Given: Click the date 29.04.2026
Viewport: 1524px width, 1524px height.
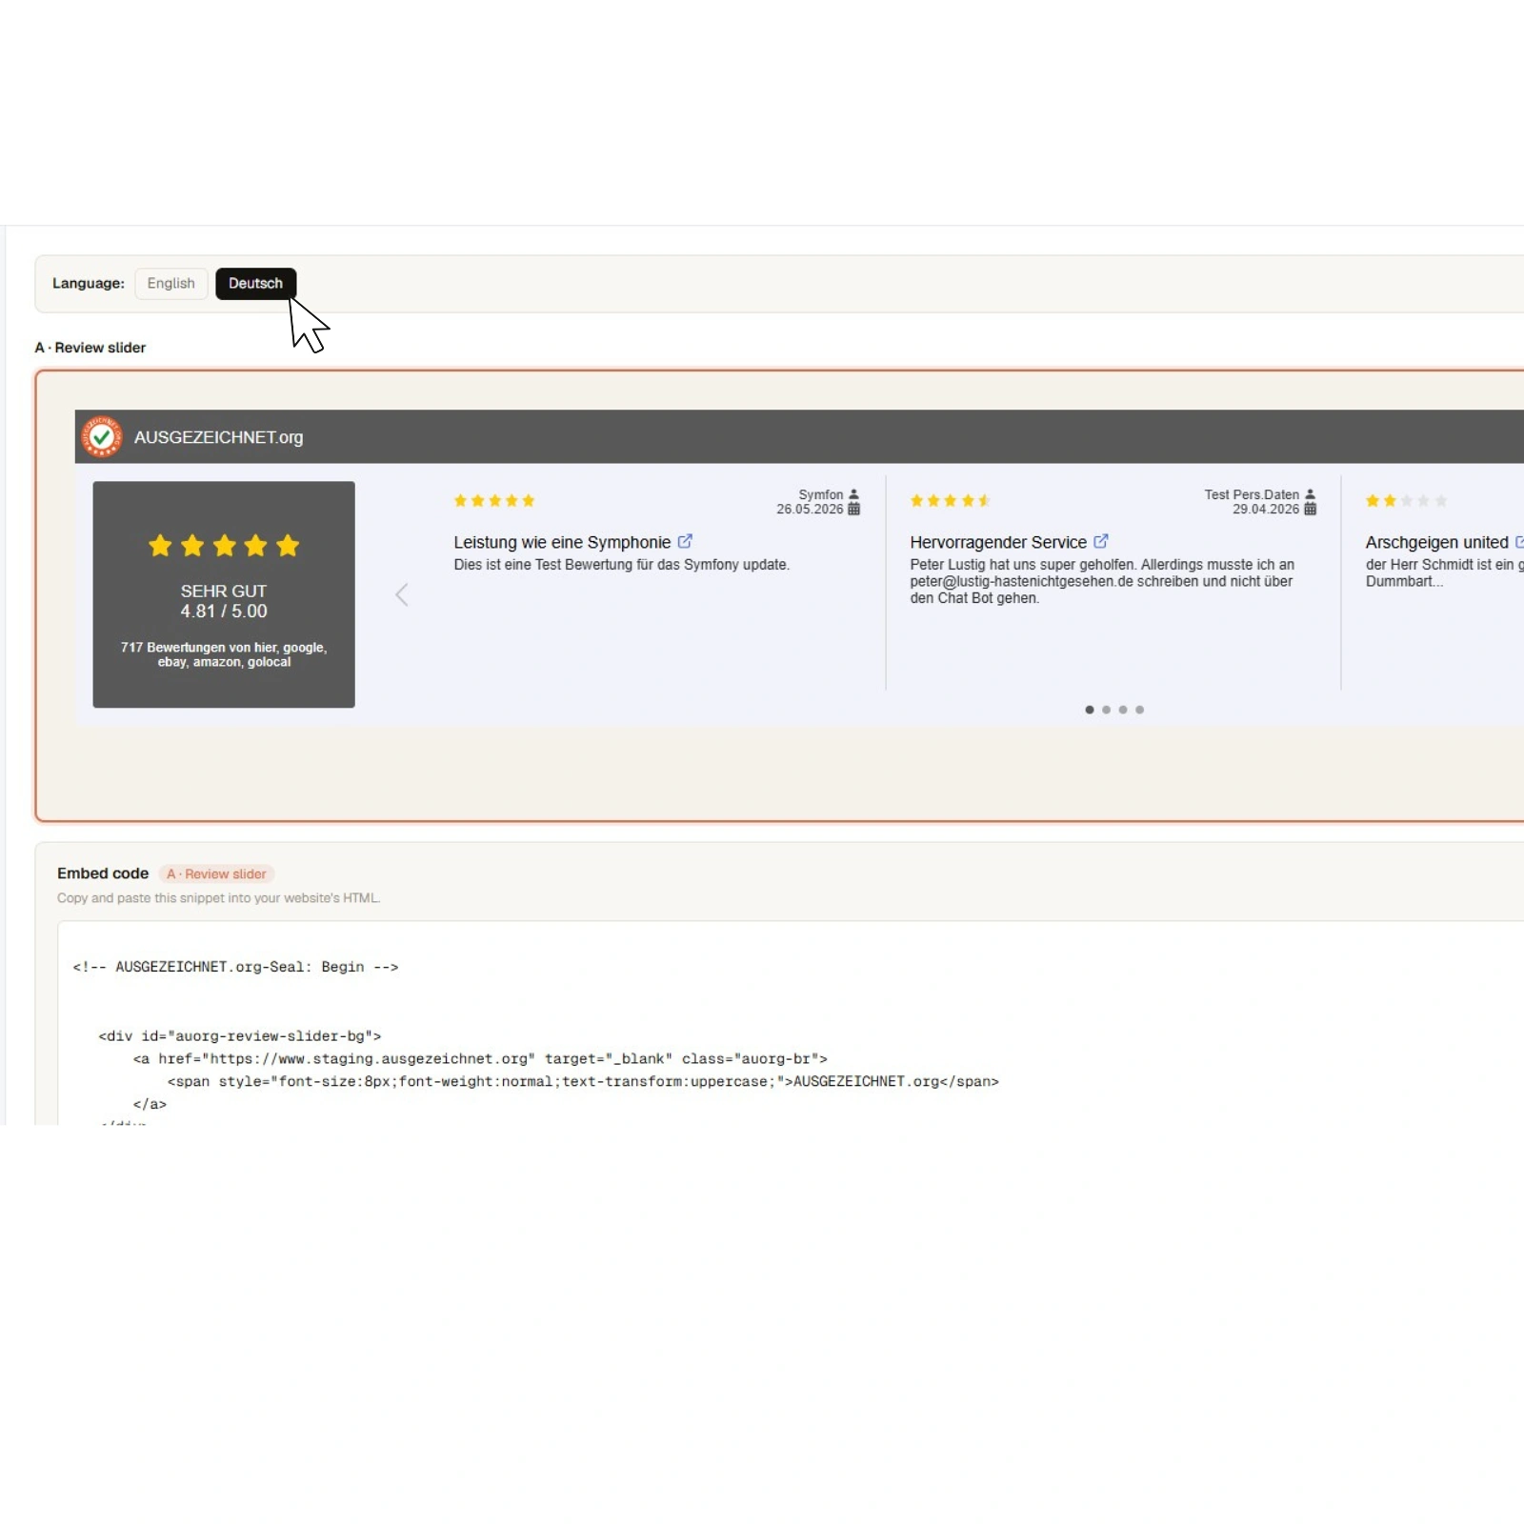Looking at the screenshot, I should (x=1266, y=509).
